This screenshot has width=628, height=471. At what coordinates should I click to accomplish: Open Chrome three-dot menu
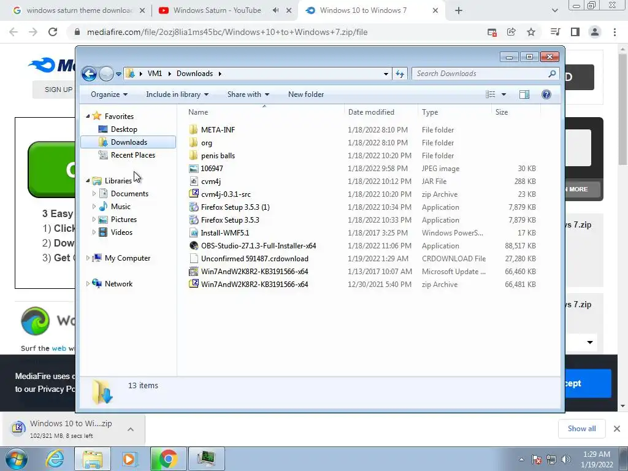click(615, 32)
